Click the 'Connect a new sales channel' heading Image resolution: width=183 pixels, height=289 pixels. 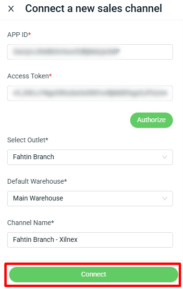click(x=94, y=9)
